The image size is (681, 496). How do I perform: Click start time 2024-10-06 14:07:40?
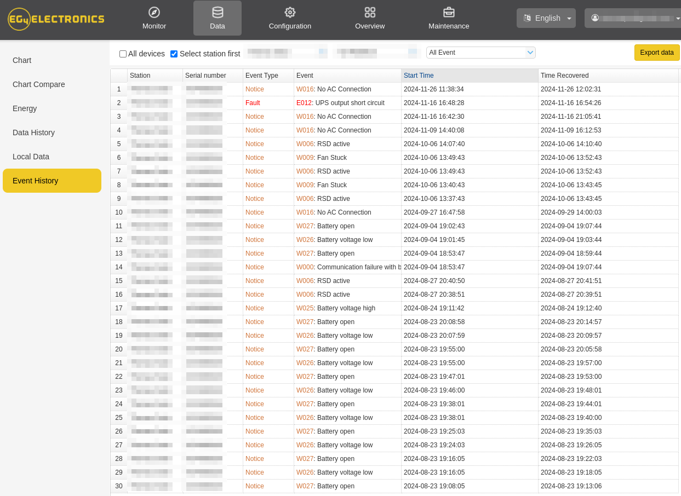pyautogui.click(x=434, y=144)
